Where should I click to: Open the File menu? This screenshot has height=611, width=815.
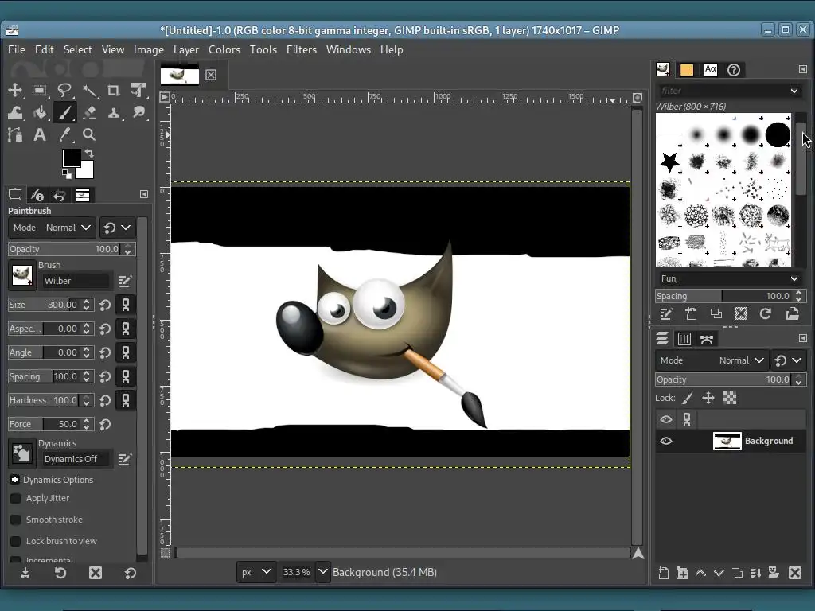[x=17, y=50]
